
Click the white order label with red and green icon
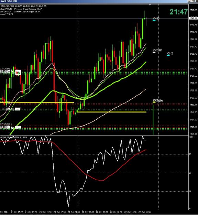pyautogui.click(x=18, y=72)
